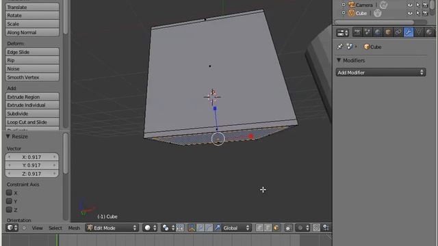This screenshot has height=246, width=438.
Task: Toggle the 3D manipulator widget icon
Action: coord(192,228)
